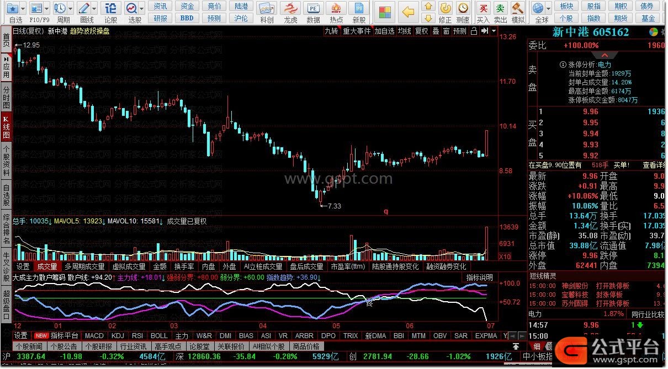The width and height of the screenshot is (668, 369).
Task: Click the 资讯 toolbar button
Action: point(161,6)
